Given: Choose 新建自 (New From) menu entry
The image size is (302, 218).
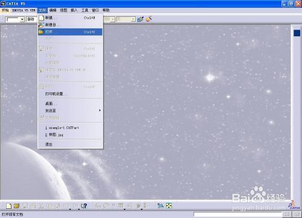Looking at the screenshot, I should point(70,25).
